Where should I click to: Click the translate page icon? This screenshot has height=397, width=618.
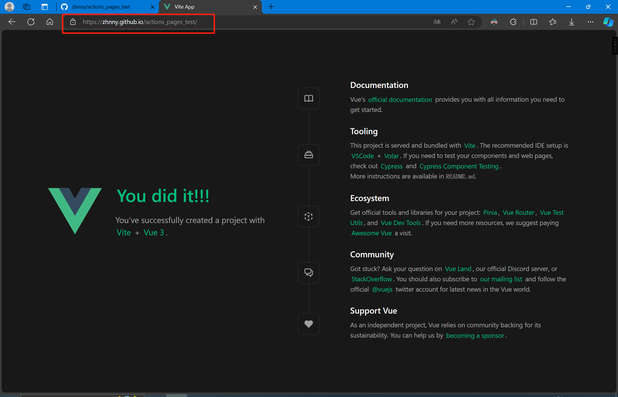(437, 22)
